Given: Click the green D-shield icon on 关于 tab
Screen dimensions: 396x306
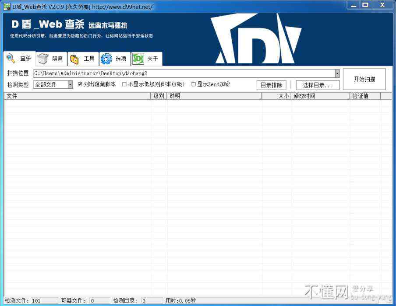Looking at the screenshot, I should pyautogui.click(x=138, y=59).
